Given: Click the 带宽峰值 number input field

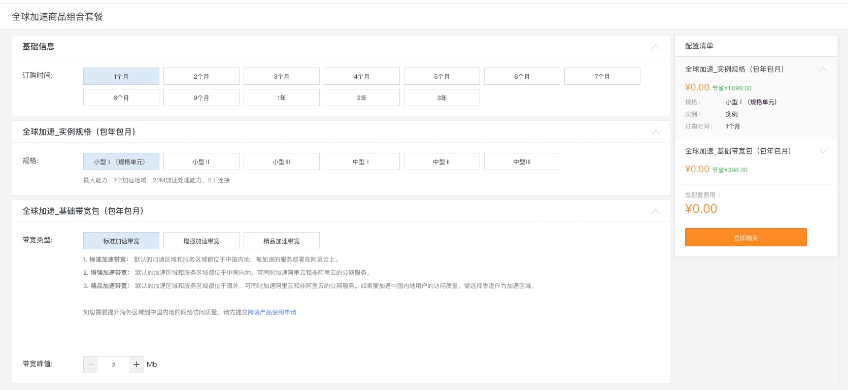Looking at the screenshot, I should tap(114, 365).
